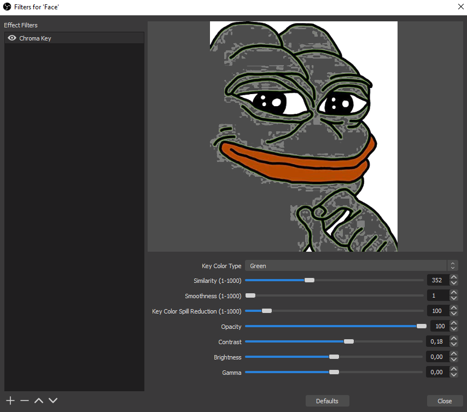Increase Similarity with the up stepper arrow

tap(453, 277)
